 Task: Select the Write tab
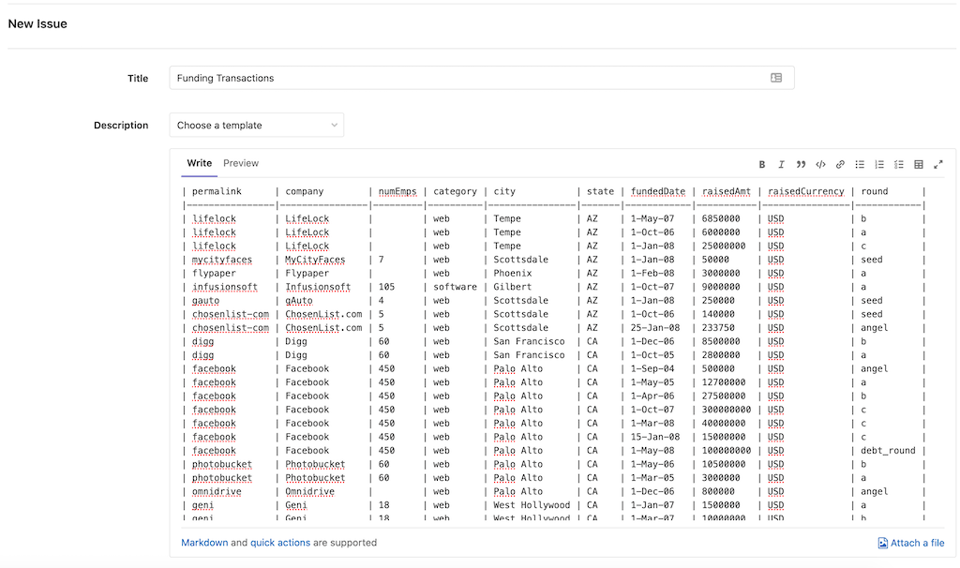(x=199, y=163)
